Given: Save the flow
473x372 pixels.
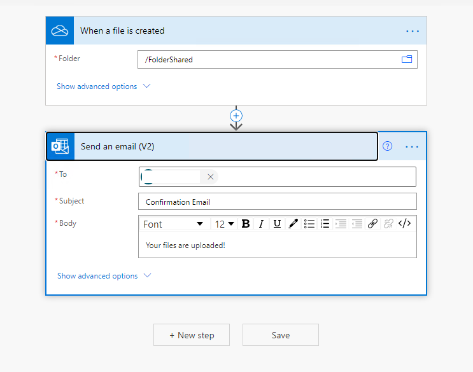Looking at the screenshot, I should click(281, 335).
